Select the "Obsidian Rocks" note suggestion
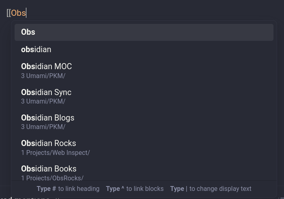 point(144,148)
